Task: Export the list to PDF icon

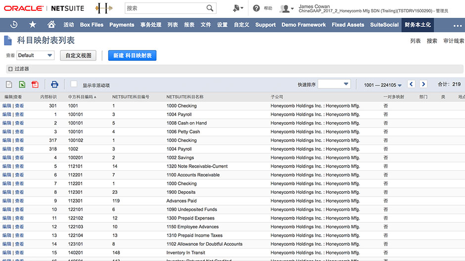Action: tap(35, 85)
